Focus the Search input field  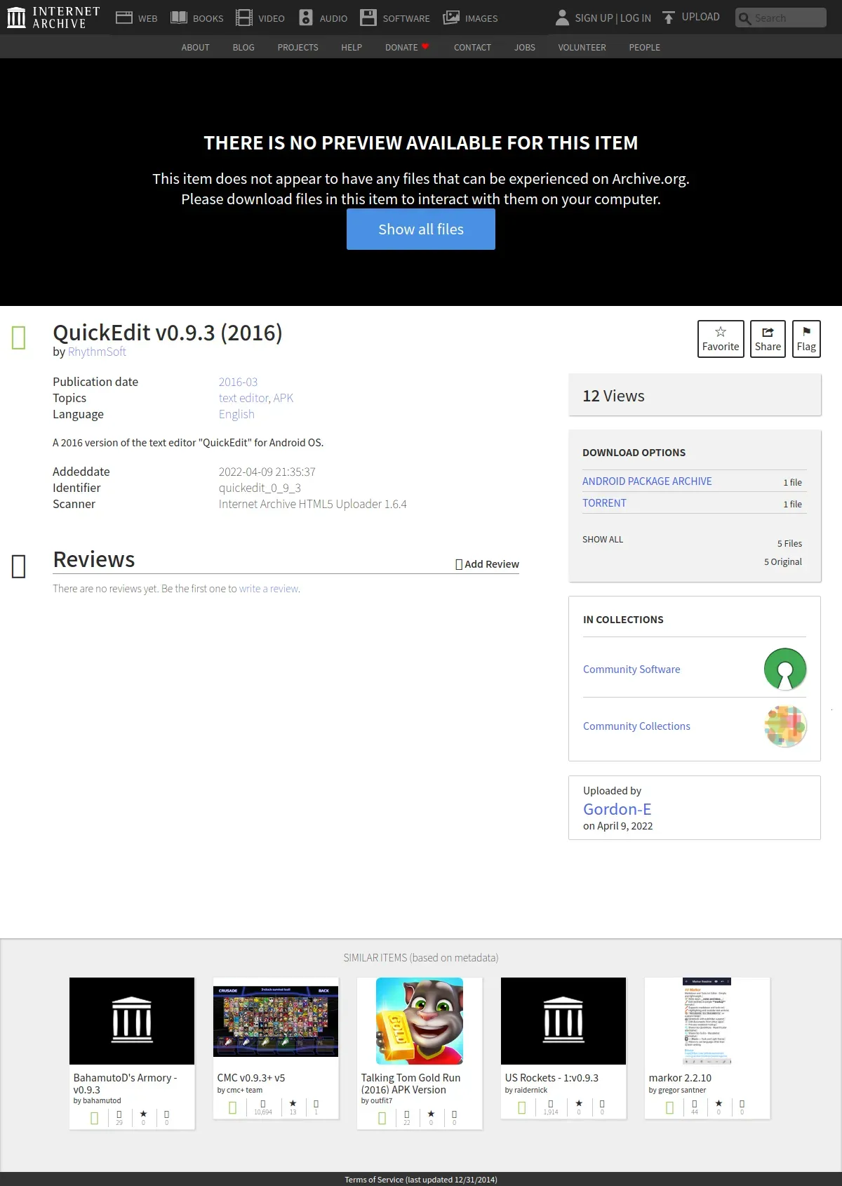click(781, 18)
